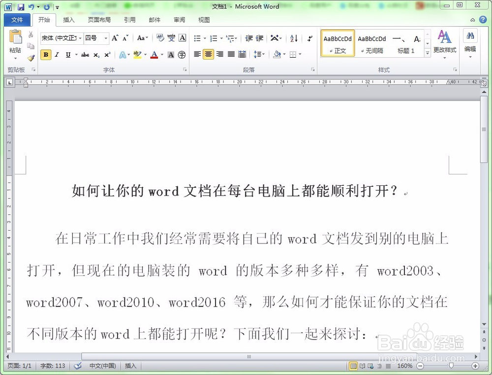This screenshot has width=492, height=375.
Task: Expand the Styles gallery more arrow
Action: tap(428, 53)
